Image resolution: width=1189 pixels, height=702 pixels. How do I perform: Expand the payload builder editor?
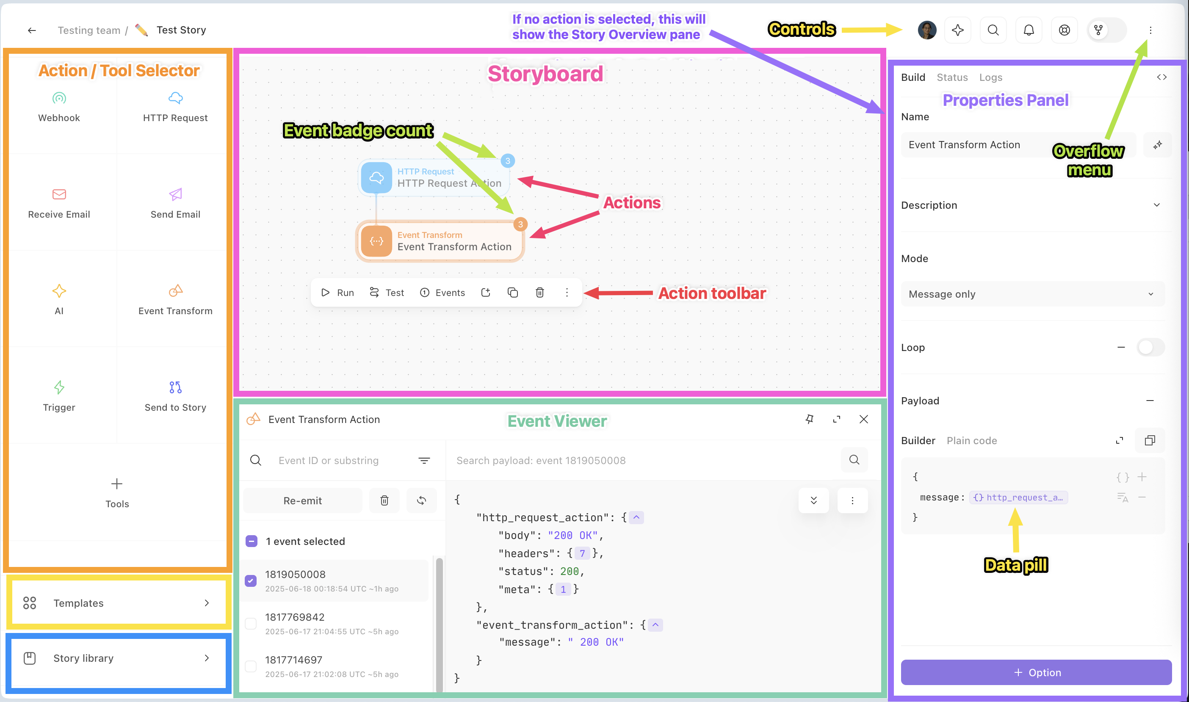1120,440
